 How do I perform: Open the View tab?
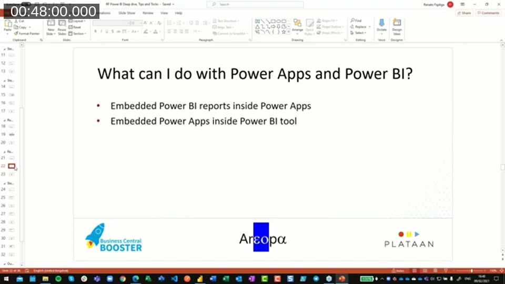[164, 13]
